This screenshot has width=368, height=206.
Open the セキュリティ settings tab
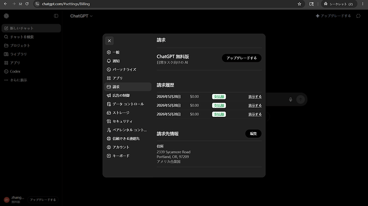127,122
